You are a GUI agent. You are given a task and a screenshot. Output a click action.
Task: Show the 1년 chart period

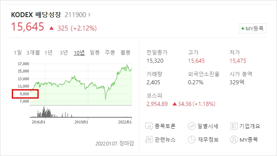(48, 53)
